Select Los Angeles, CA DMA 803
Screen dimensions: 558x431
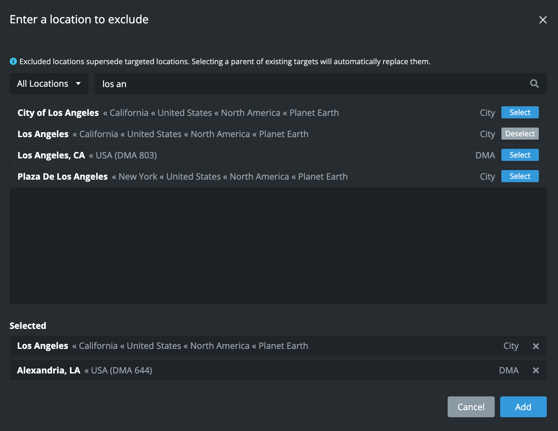pos(520,155)
